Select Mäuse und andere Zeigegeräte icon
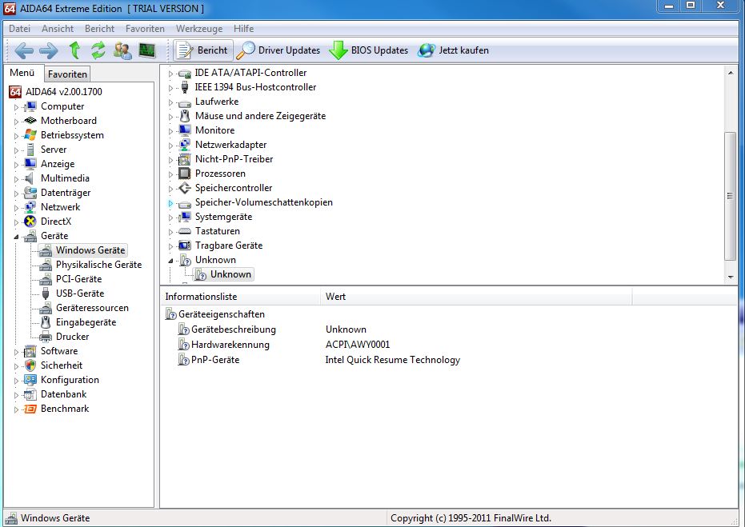 [184, 116]
